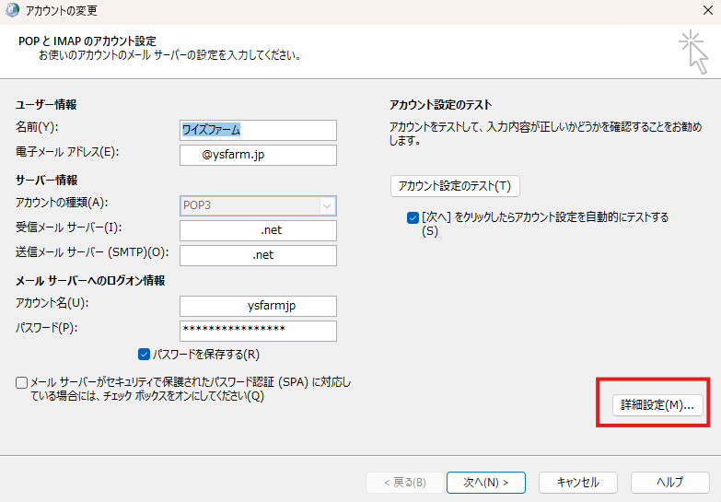Image resolution: width=721 pixels, height=502 pixels.
Task: Click the 次へ(N) > button
Action: (x=485, y=482)
